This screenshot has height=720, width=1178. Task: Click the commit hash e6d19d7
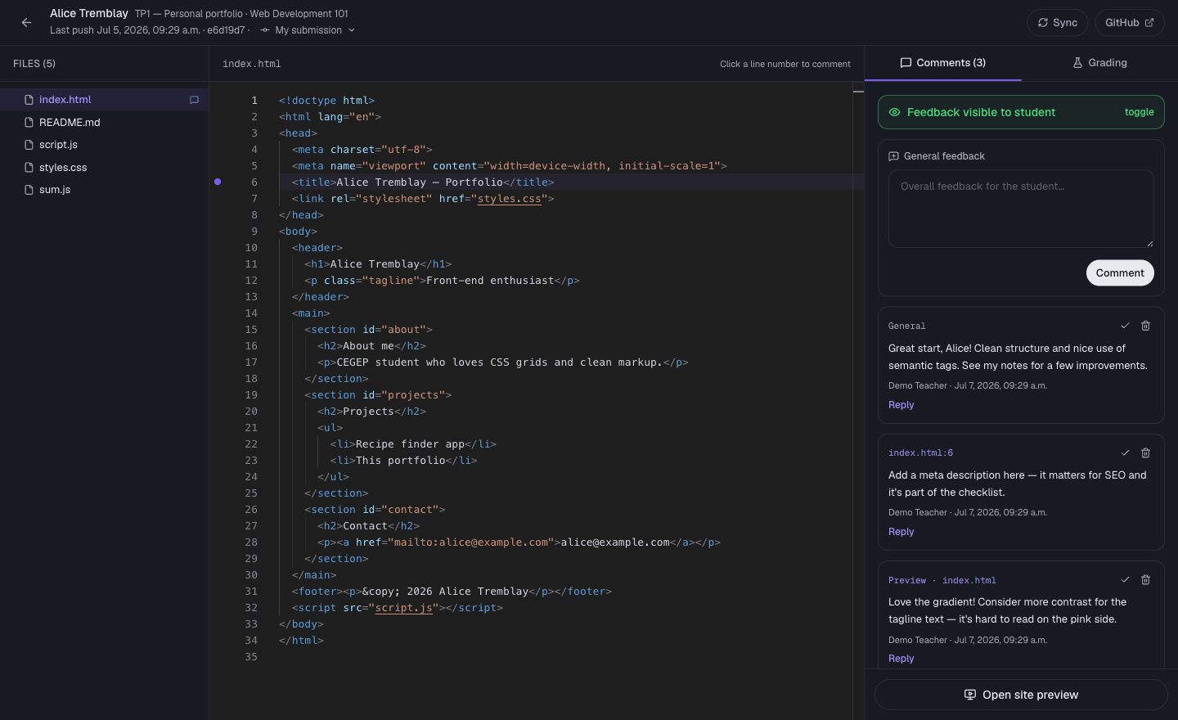point(226,30)
